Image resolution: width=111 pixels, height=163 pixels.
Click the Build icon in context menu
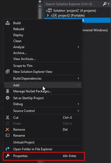[x=8, y=23]
